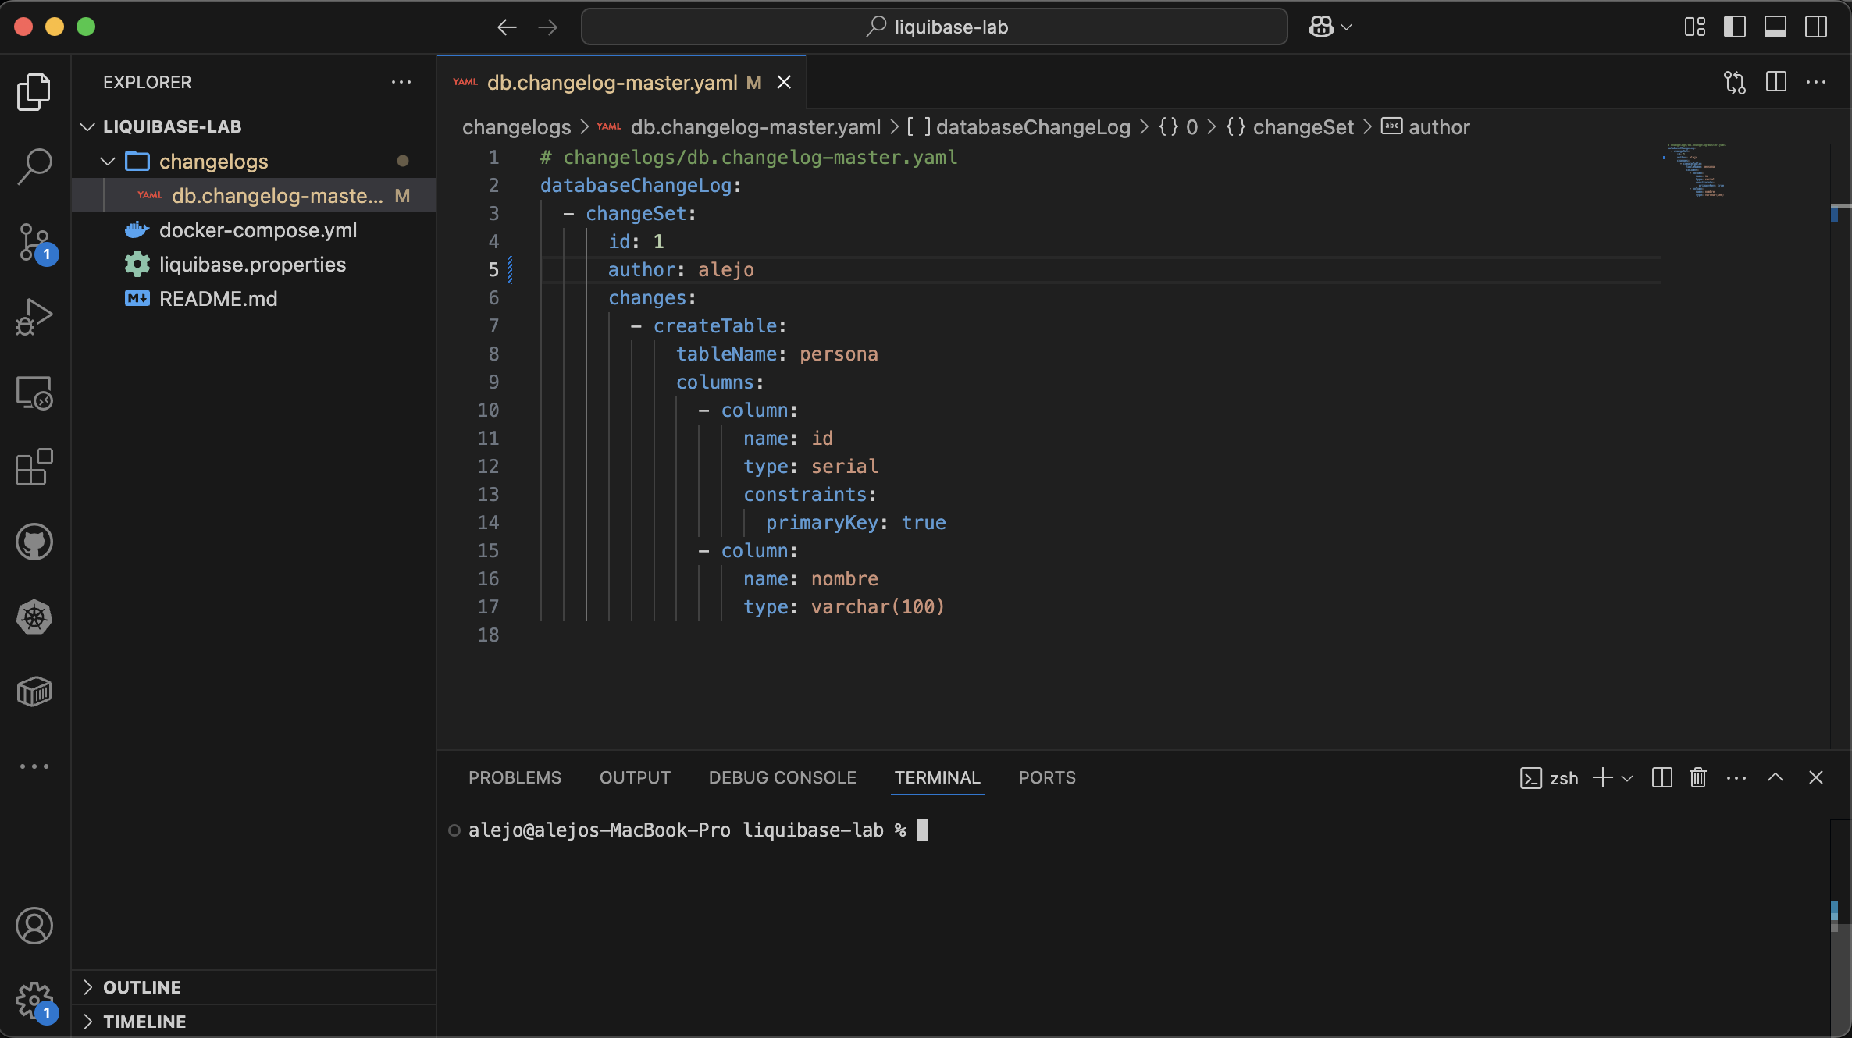Open terminal panel More Actions
This screenshot has width=1852, height=1038.
[x=1736, y=777]
